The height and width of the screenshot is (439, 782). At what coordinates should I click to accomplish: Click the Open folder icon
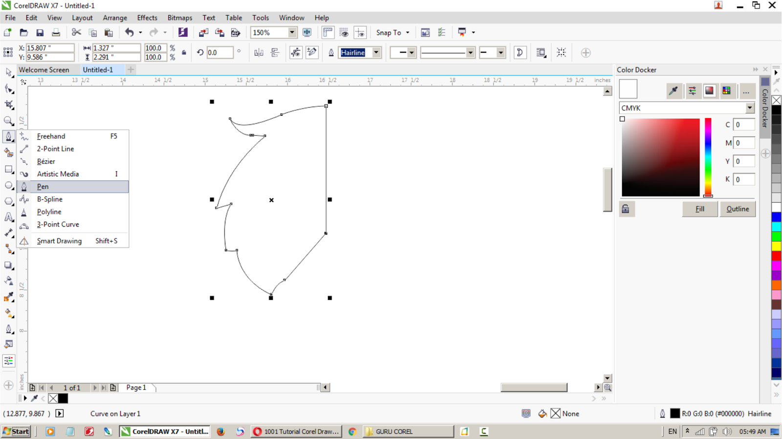pyautogui.click(x=23, y=33)
